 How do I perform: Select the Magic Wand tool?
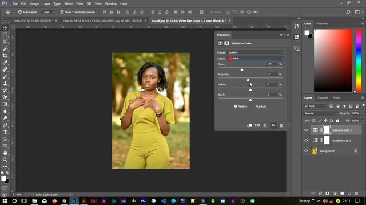[5, 48]
